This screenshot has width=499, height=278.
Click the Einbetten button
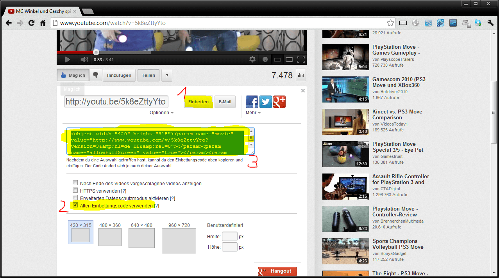click(199, 102)
